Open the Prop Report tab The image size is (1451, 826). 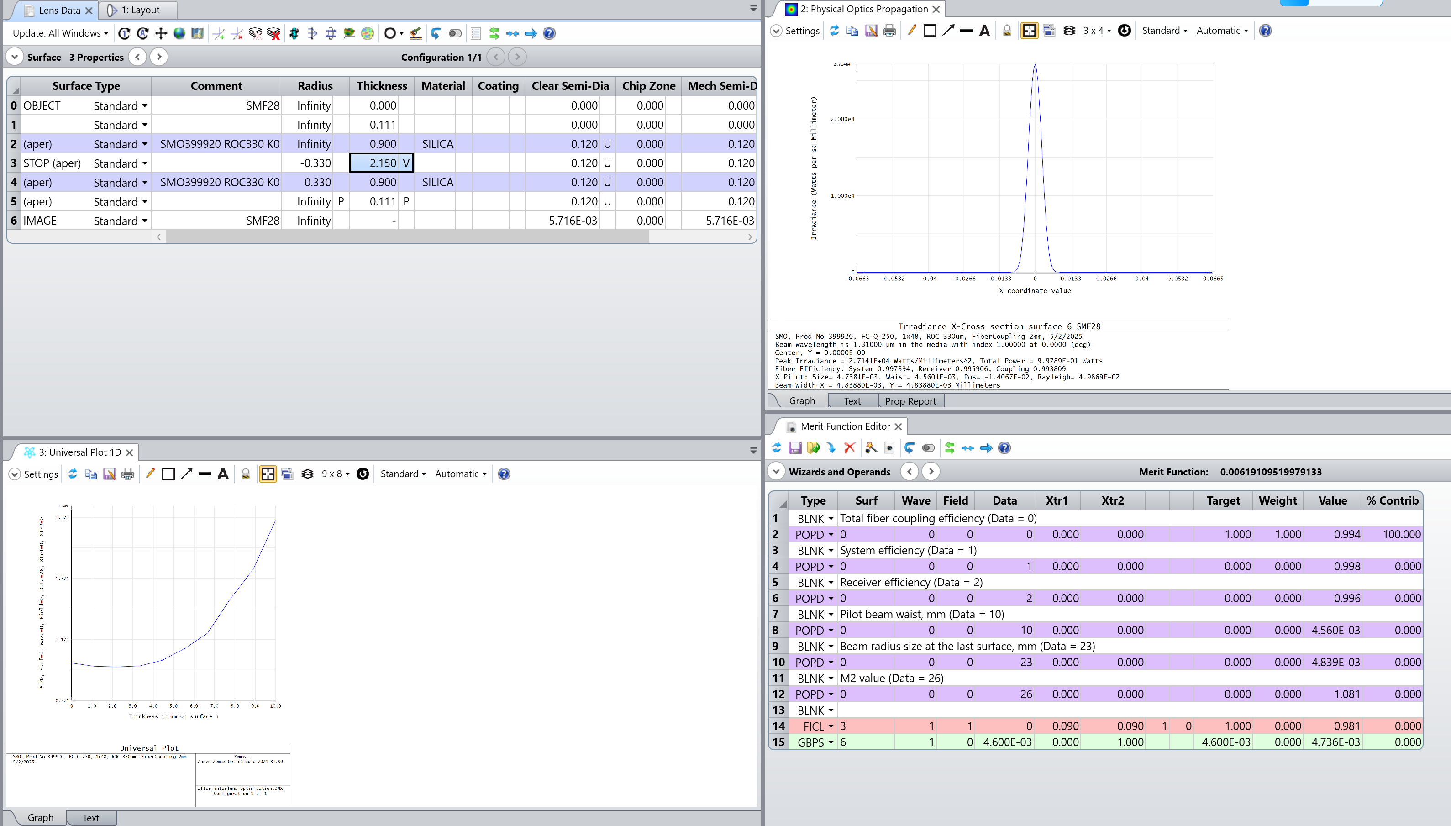(910, 401)
